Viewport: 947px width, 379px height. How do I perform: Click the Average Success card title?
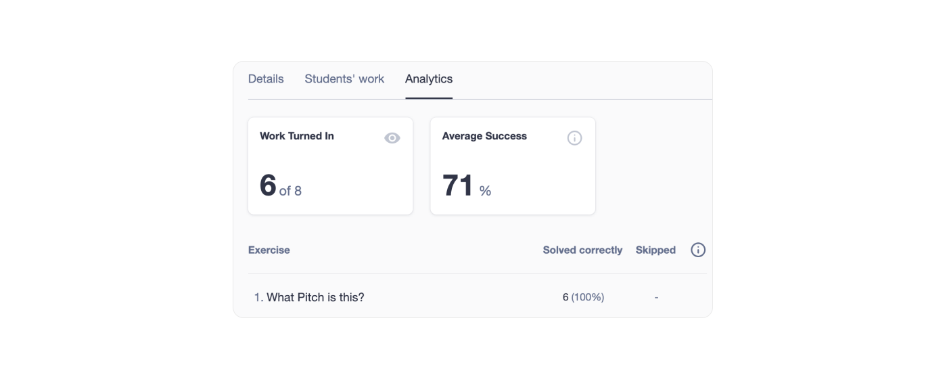pyautogui.click(x=484, y=136)
